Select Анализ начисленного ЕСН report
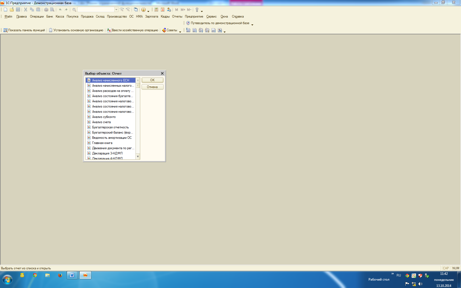Image resolution: width=461 pixels, height=288 pixels. 111,80
